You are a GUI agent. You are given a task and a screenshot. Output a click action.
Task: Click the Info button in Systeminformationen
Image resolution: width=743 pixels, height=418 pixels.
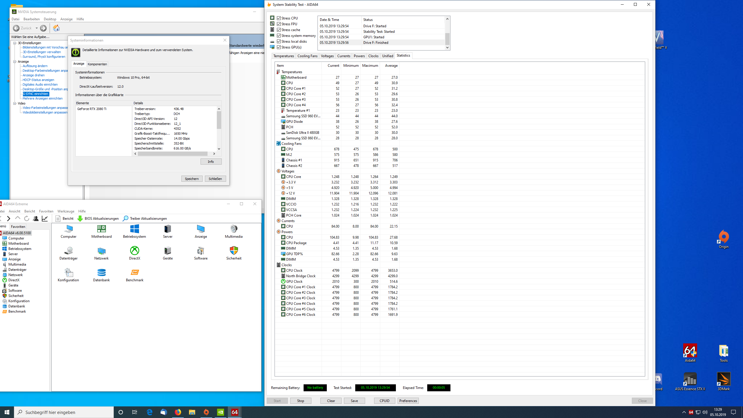coord(211,161)
